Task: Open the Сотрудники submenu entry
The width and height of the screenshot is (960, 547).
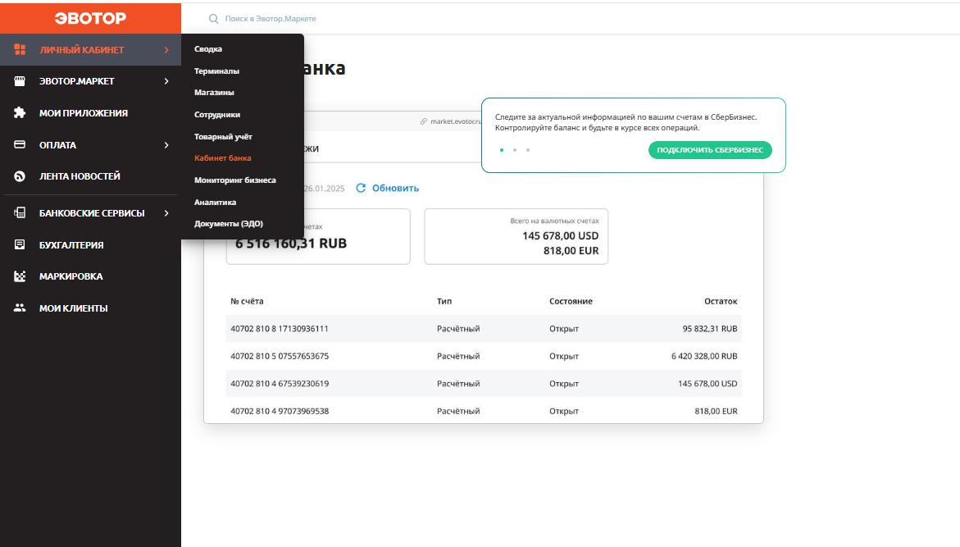Action: pyautogui.click(x=217, y=115)
